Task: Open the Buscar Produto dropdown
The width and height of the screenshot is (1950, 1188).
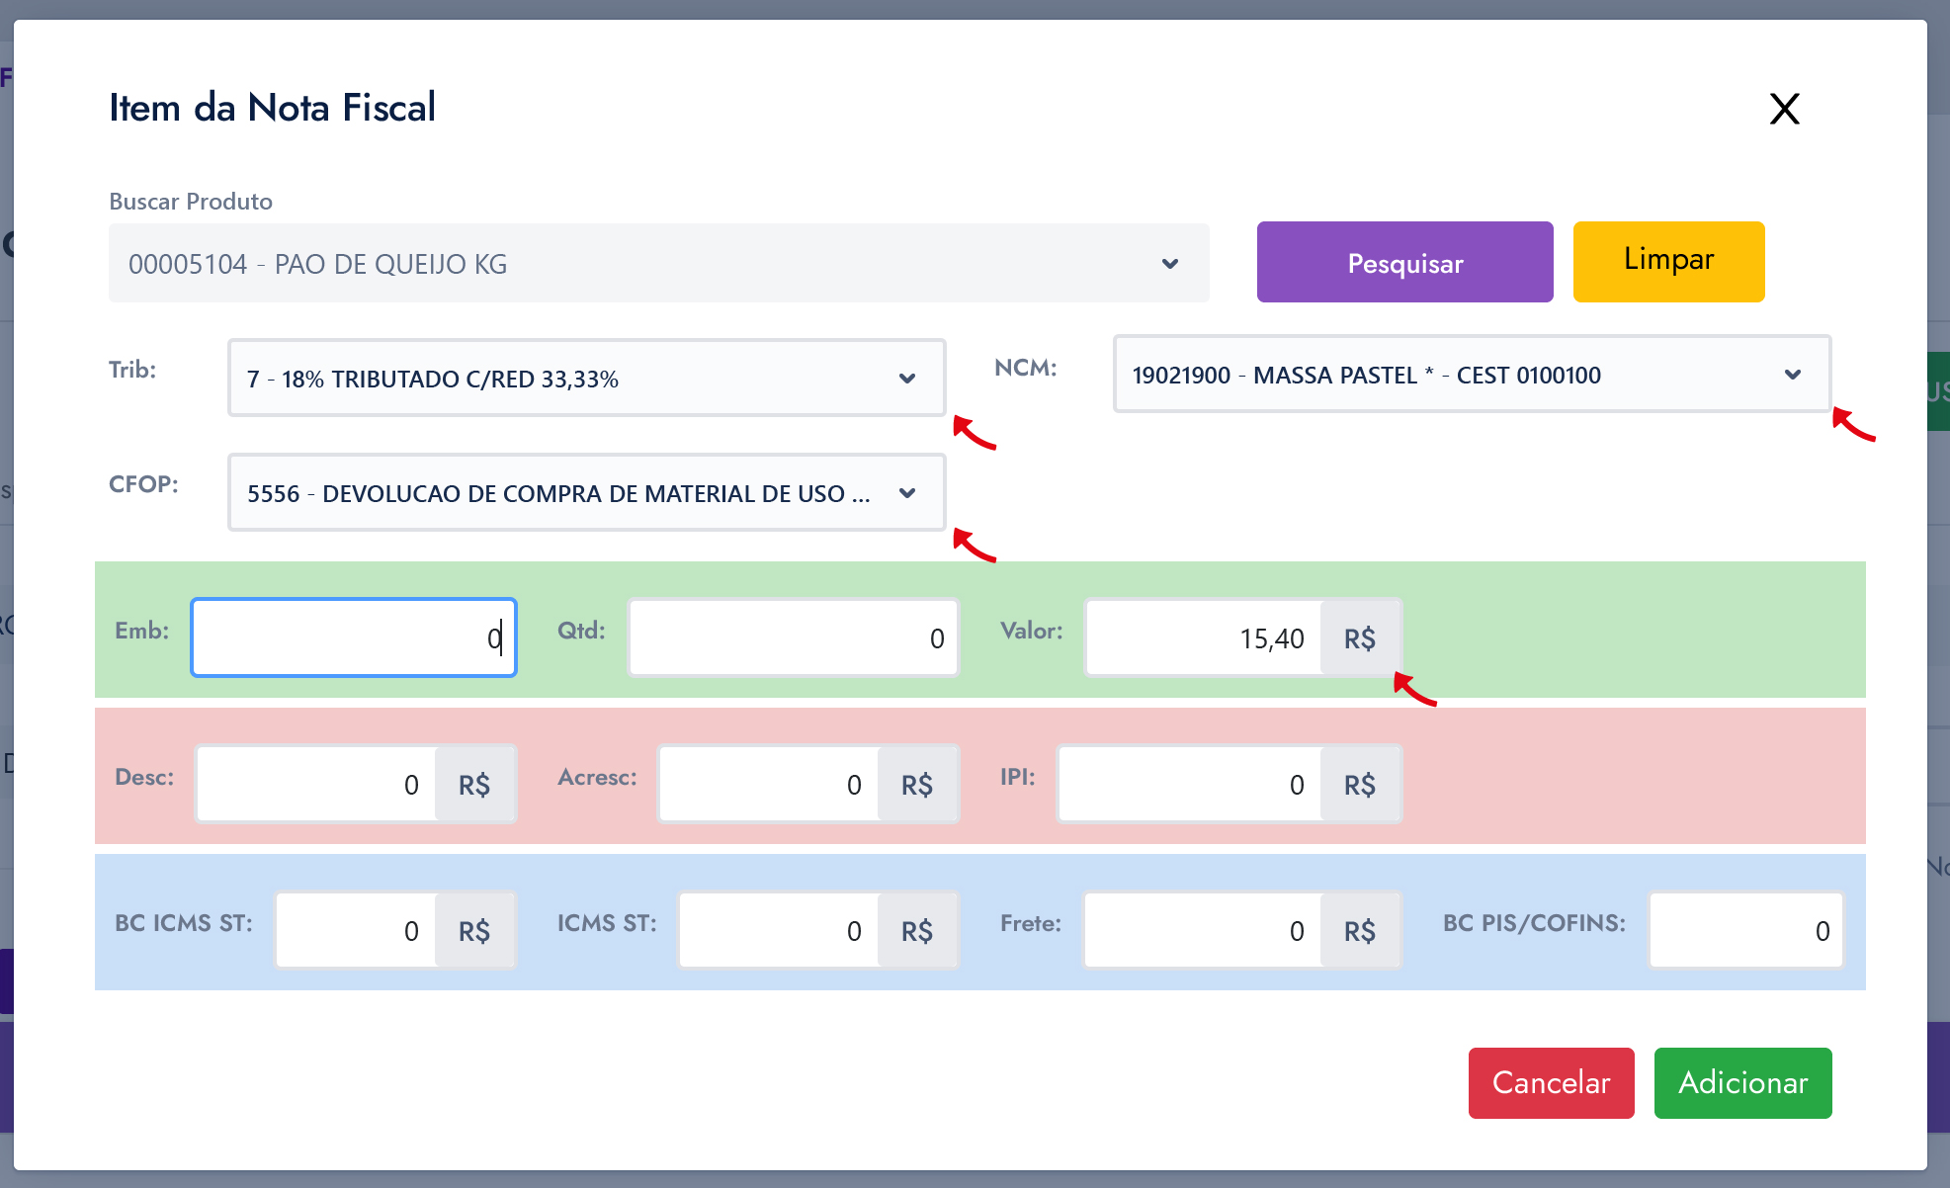Action: [x=658, y=264]
